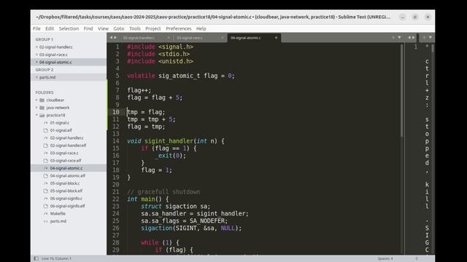Screen dimensions: 467x262
Task: Collapse the practice18 folder
Action: [36, 115]
